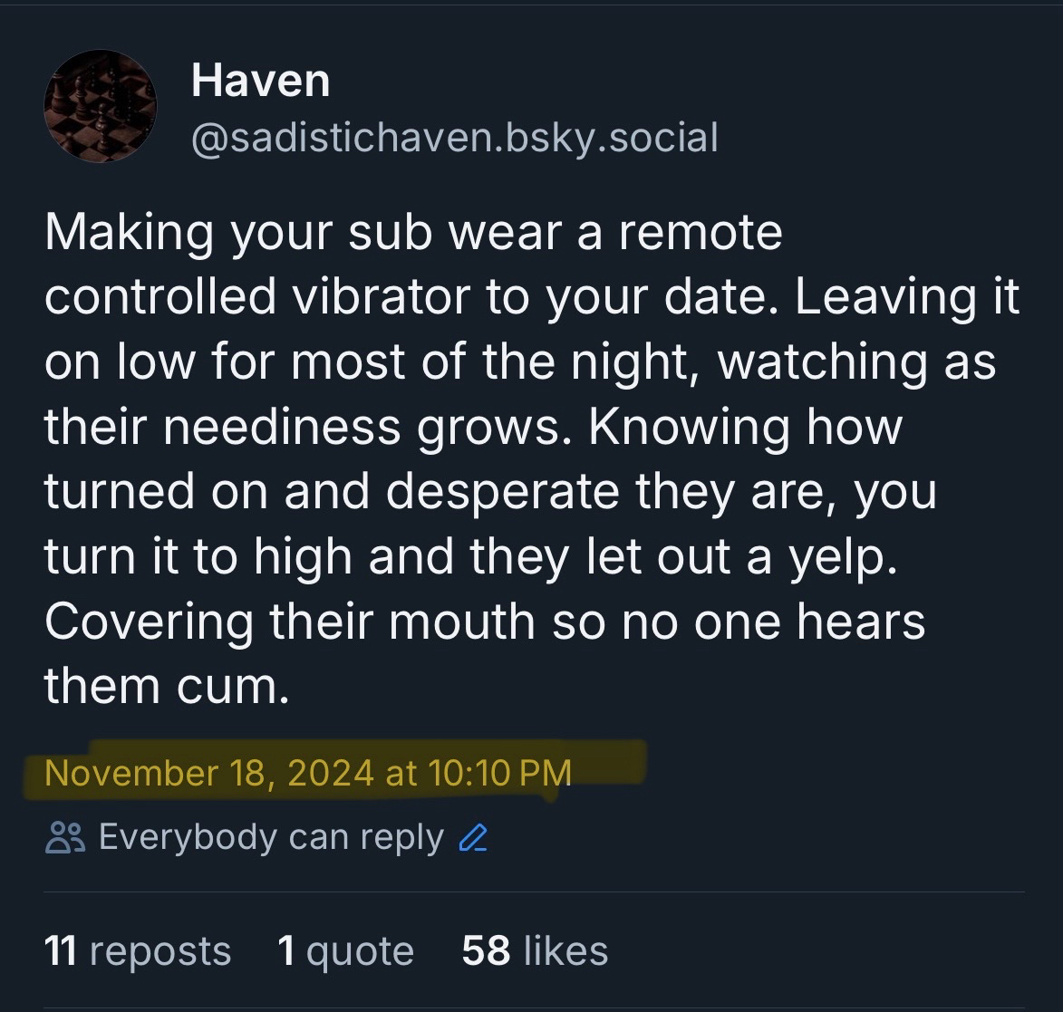Click the word "quote" in the stats row
Image resolution: width=1063 pixels, height=1012 pixels.
(360, 951)
